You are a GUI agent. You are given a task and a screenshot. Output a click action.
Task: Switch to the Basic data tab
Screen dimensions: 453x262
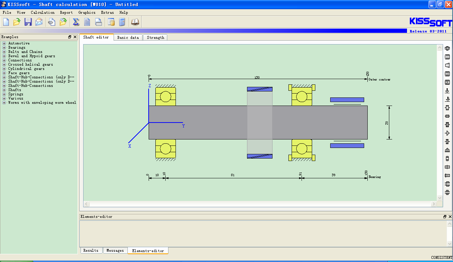click(x=128, y=37)
